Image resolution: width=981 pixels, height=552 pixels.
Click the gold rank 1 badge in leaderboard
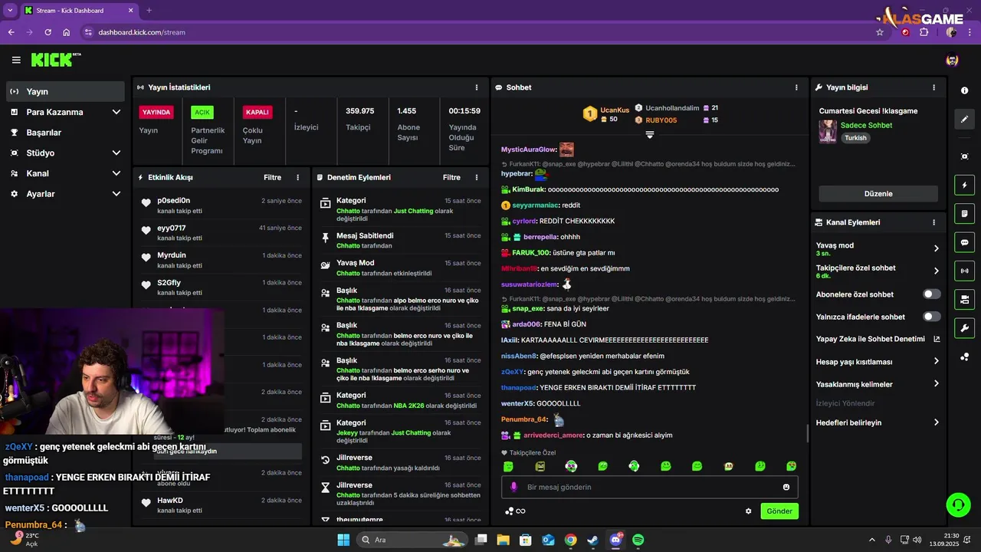point(589,113)
